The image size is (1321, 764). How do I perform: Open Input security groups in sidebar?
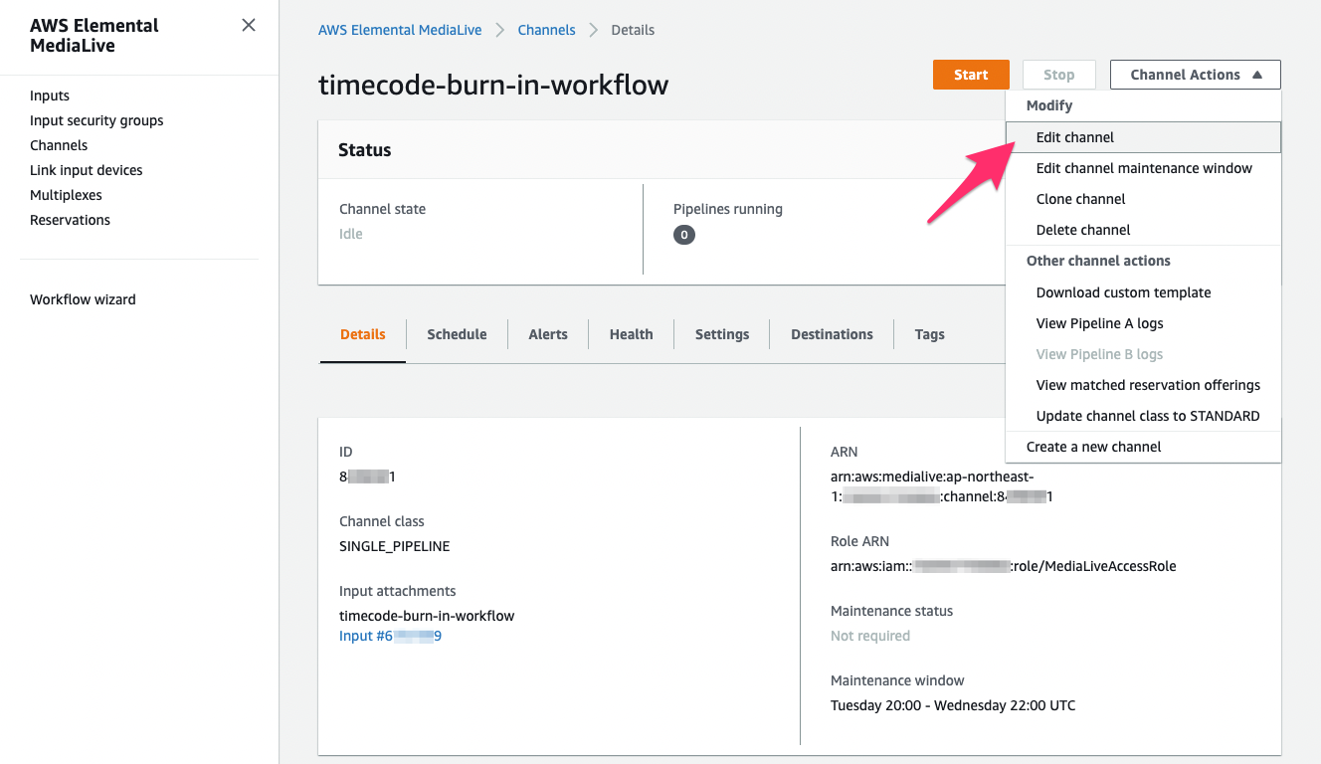pos(96,120)
